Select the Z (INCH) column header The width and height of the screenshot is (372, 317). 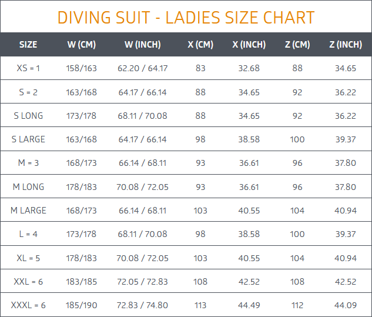click(346, 45)
